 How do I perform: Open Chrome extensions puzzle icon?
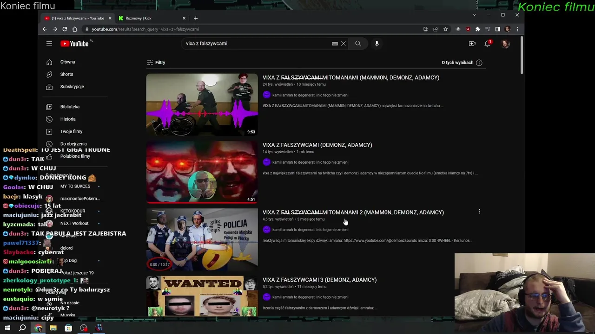point(477,29)
